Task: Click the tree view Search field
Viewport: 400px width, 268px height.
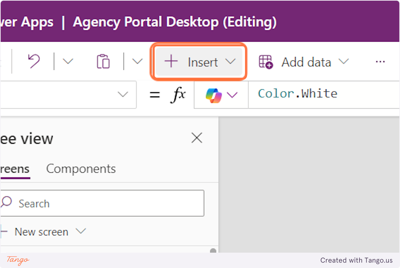Action: [102, 203]
